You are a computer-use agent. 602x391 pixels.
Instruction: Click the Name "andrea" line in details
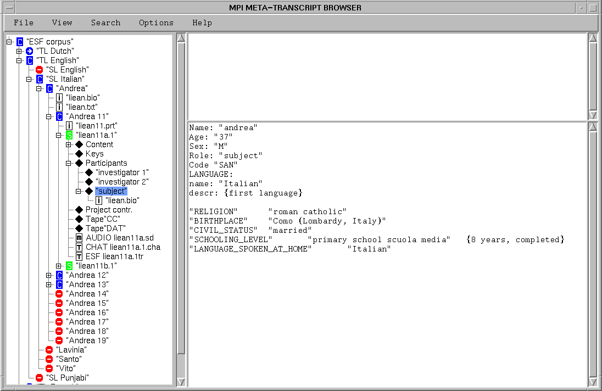223,128
